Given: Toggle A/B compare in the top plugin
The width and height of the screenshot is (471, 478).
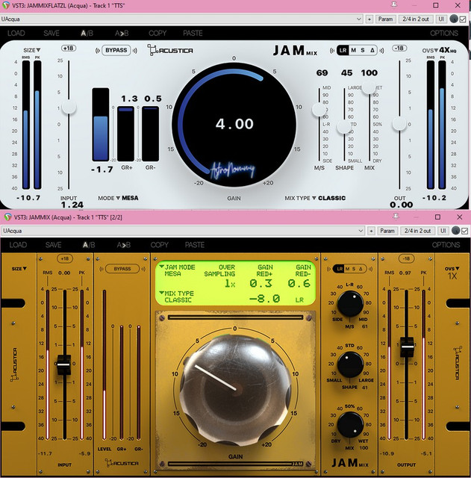Looking at the screenshot, I should 87,33.
